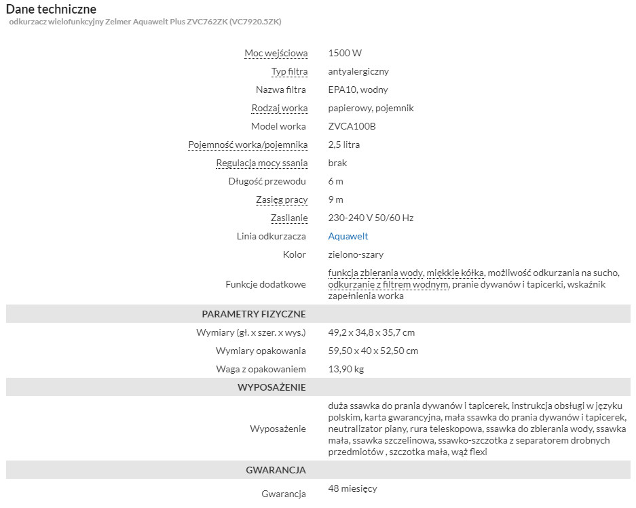Image resolution: width=636 pixels, height=508 pixels.
Task: Click the odkurzanie z filtrem wodnym term
Action: click(x=388, y=285)
